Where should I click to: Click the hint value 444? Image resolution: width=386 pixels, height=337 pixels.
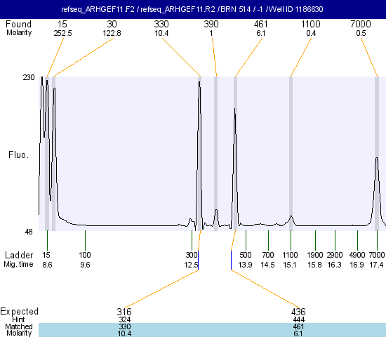tap(298, 319)
